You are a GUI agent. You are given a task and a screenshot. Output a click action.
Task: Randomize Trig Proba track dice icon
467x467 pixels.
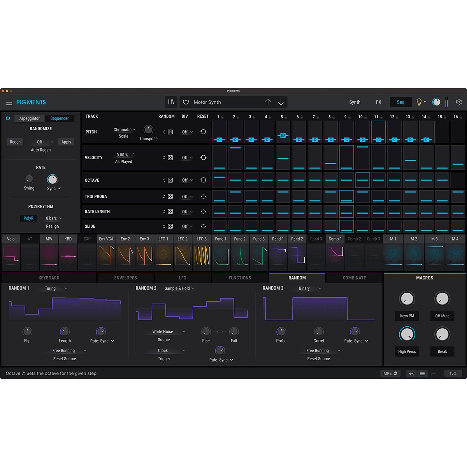pyautogui.click(x=170, y=197)
